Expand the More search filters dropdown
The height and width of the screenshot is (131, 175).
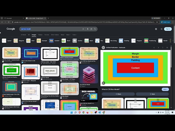pos(68,35)
